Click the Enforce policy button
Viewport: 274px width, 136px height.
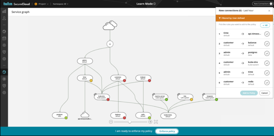[167, 131]
